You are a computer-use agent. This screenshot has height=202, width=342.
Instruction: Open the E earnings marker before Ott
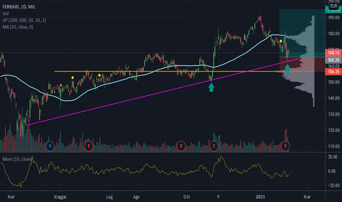click(x=181, y=146)
